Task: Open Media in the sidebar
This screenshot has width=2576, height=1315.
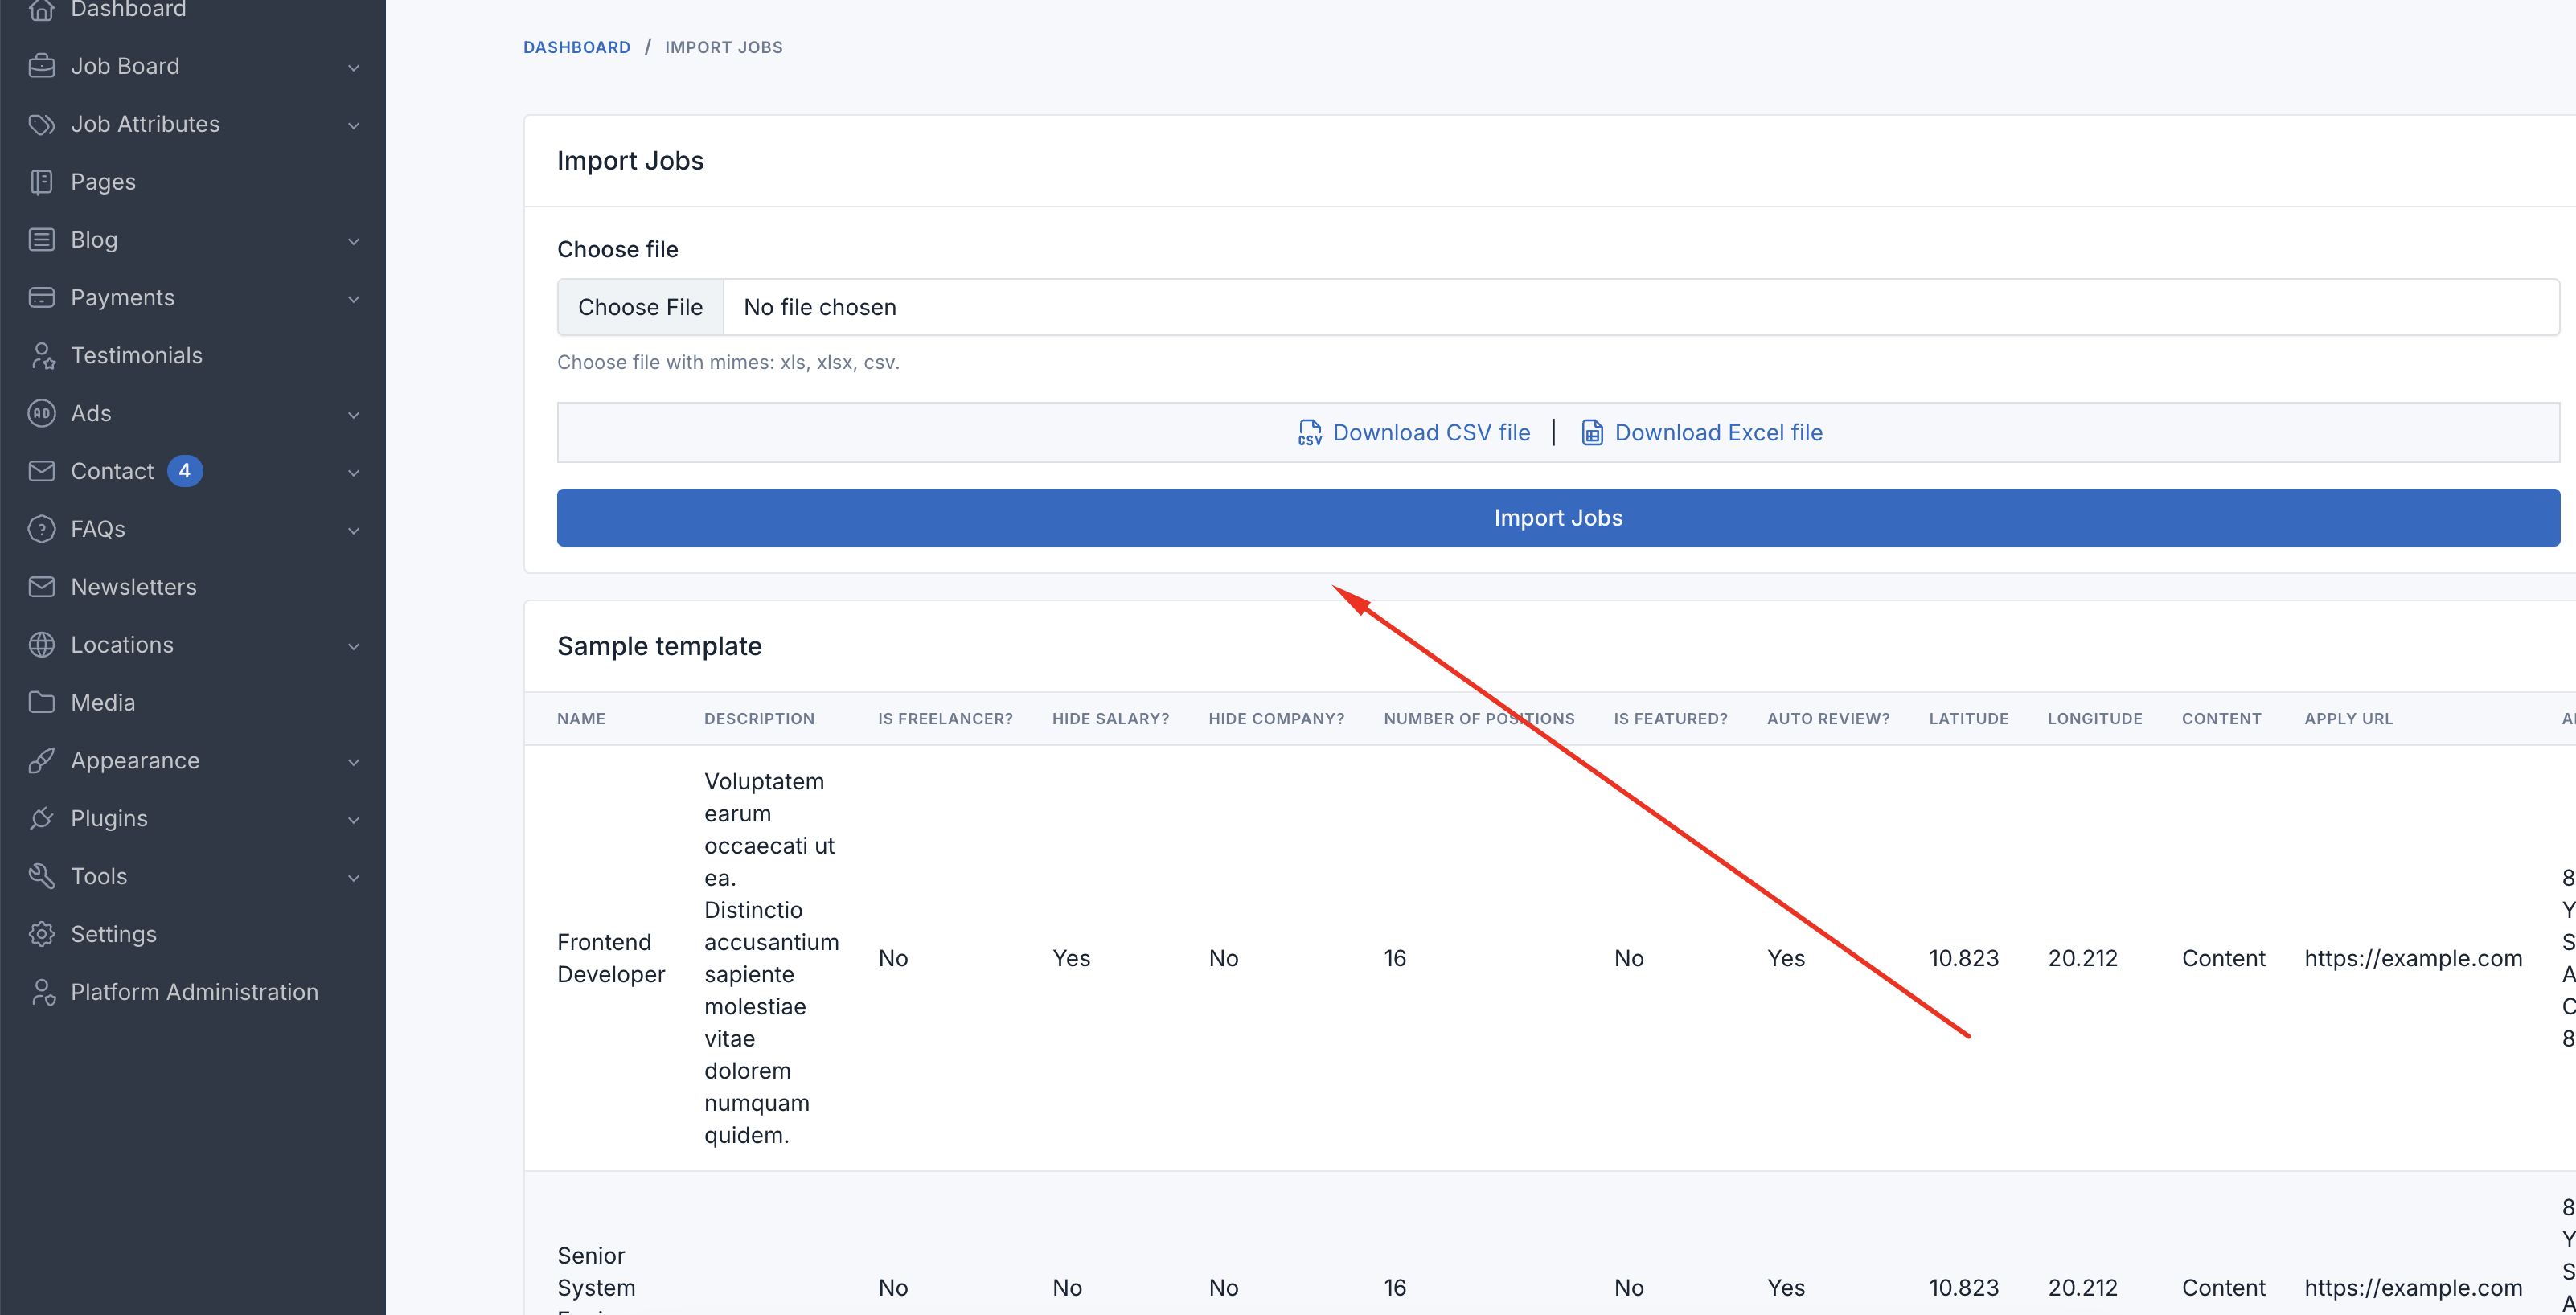Action: (192, 703)
